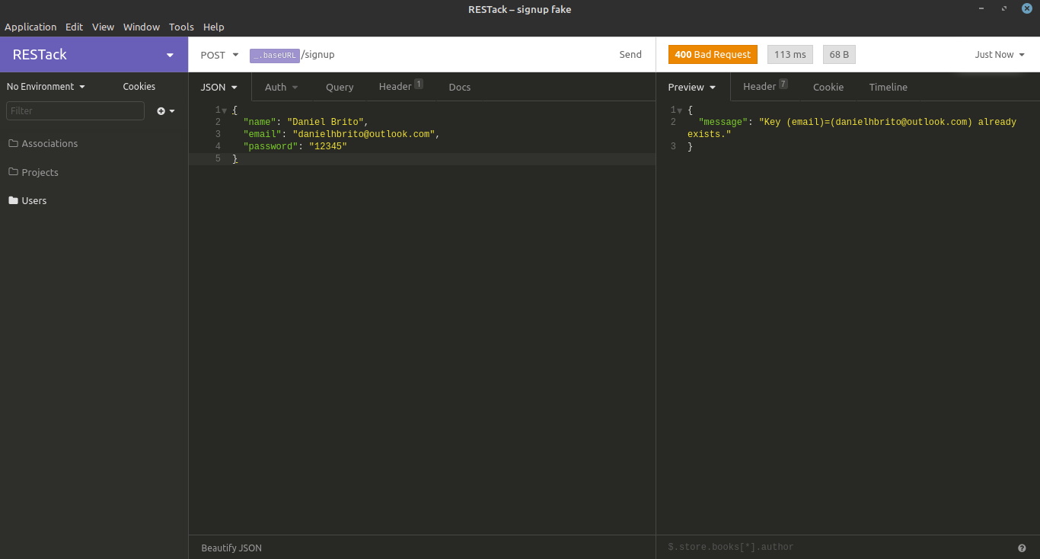The width and height of the screenshot is (1040, 559).
Task: Collapse the request JSON fold arrow
Action: click(x=225, y=110)
